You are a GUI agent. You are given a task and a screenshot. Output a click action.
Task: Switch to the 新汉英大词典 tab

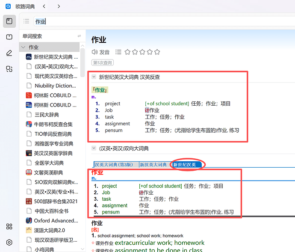click(x=154, y=165)
